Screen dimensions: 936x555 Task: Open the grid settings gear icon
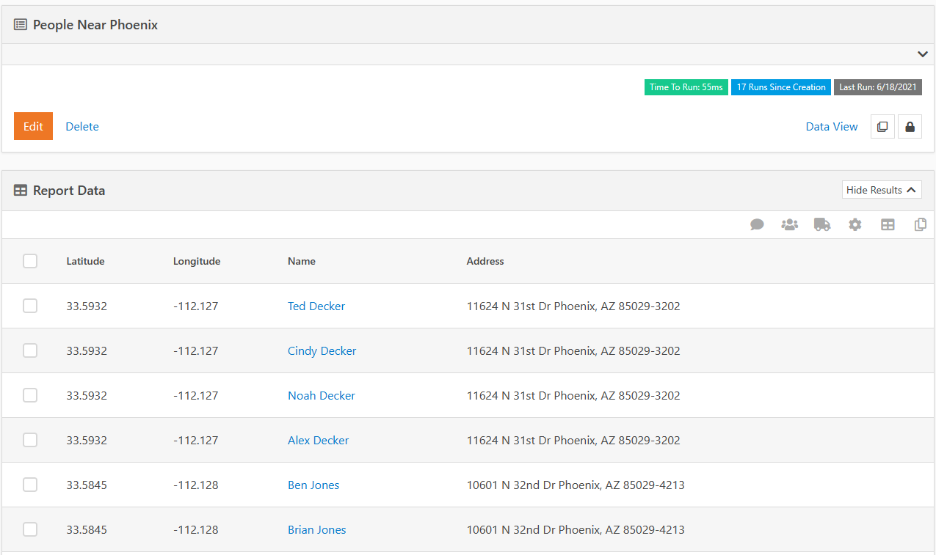[855, 225]
